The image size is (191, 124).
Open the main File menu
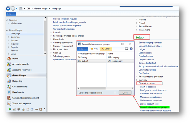point(11,14)
